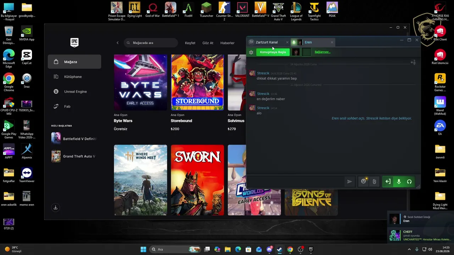Click Eren's avatar in the voice bar

tap(295, 52)
